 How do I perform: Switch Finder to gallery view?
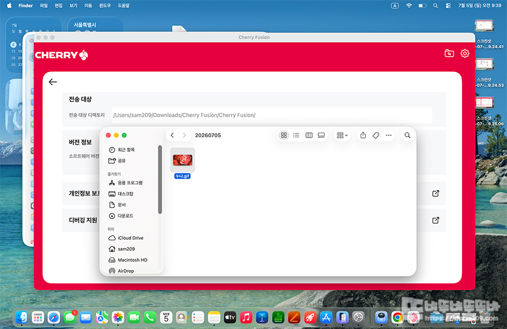(x=321, y=136)
